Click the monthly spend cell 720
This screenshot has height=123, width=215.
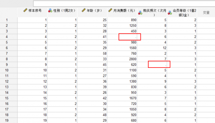point(122,104)
